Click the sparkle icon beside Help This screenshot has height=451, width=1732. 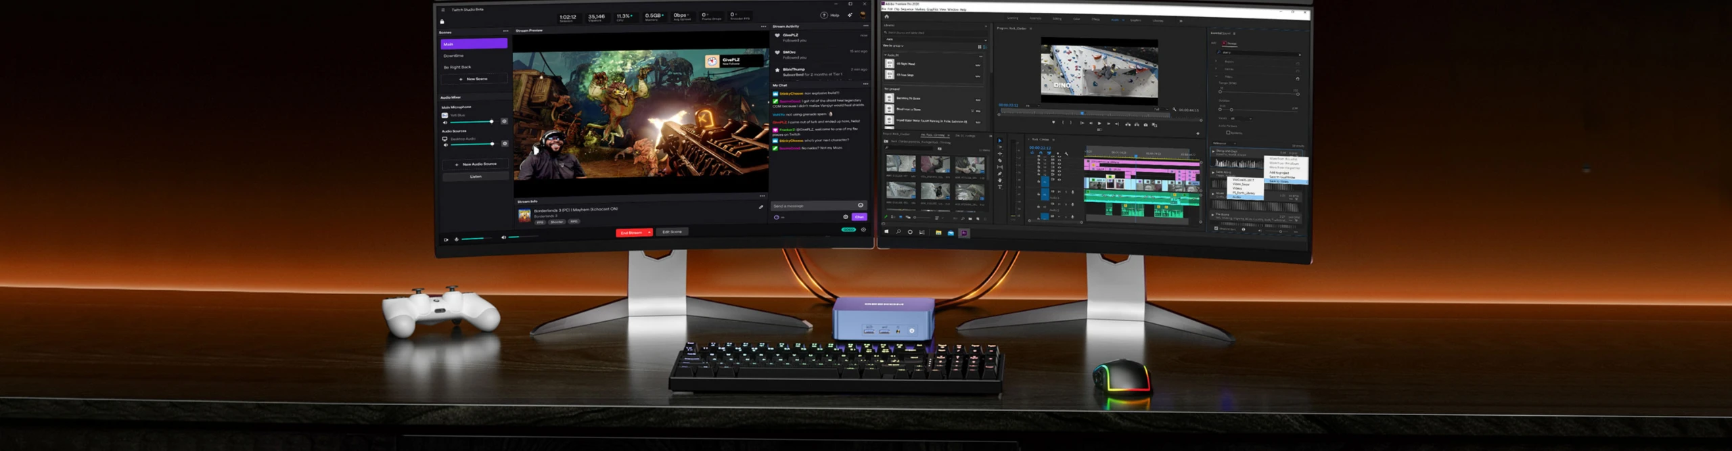(850, 15)
